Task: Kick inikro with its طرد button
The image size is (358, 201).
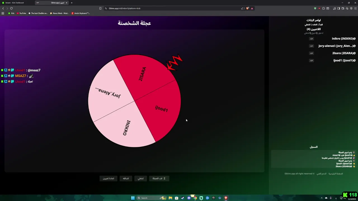Action: (311, 39)
